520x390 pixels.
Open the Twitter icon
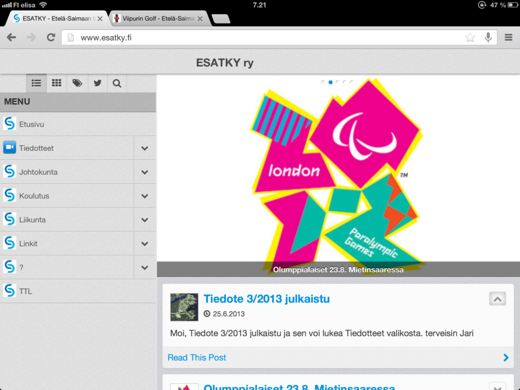coord(97,83)
